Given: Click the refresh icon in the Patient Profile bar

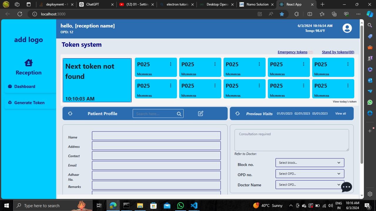Looking at the screenshot, I should coord(70,113).
